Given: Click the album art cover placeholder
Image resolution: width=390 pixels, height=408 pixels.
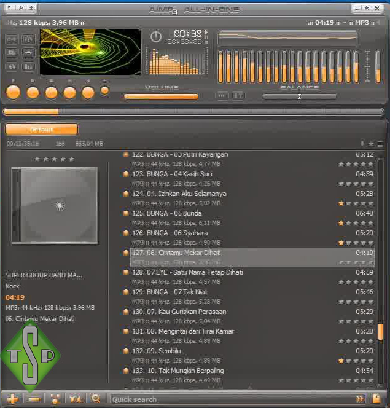Looking at the screenshot, I should 55,206.
